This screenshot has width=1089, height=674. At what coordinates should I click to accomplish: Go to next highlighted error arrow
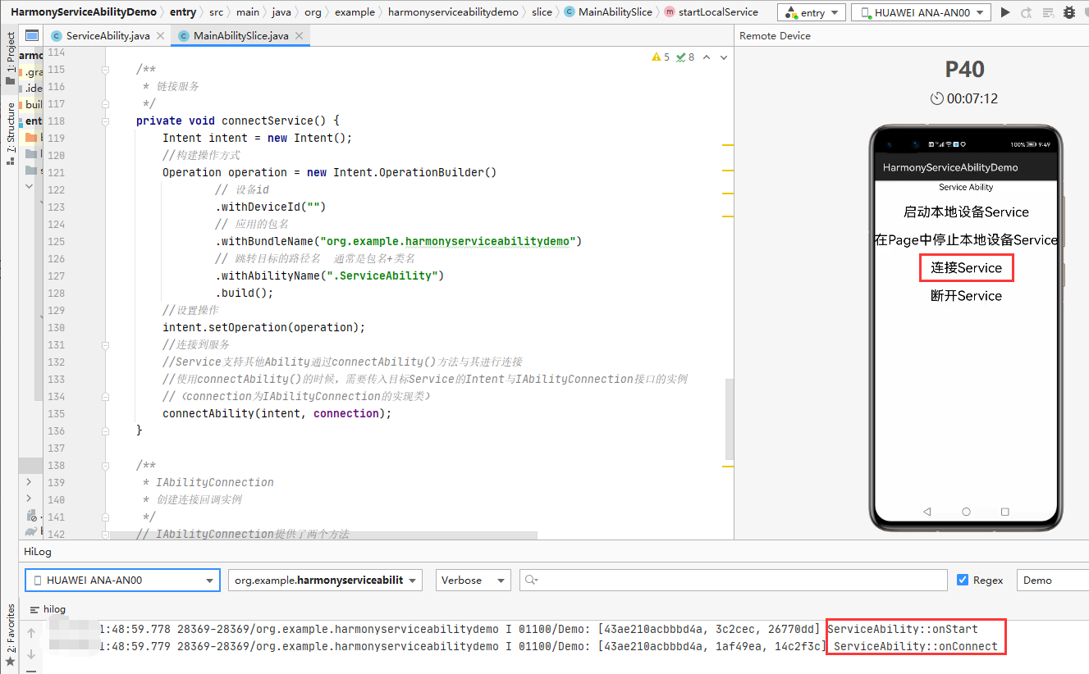coord(725,57)
